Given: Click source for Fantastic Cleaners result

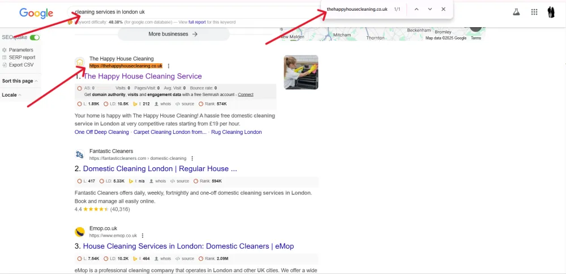Looking at the screenshot, I should [180, 181].
